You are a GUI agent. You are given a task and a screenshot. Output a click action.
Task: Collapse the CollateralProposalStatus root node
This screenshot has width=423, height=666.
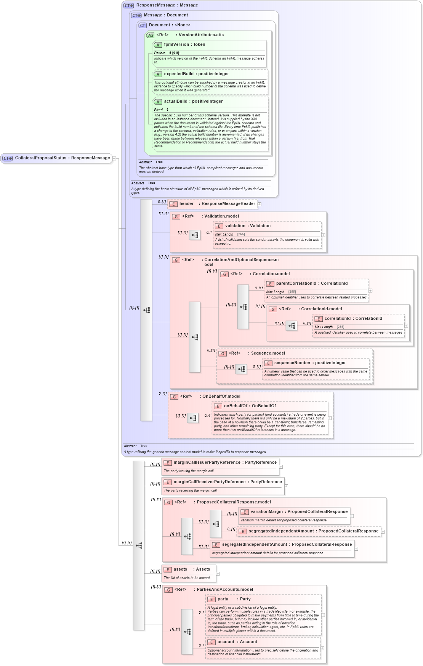[114, 158]
